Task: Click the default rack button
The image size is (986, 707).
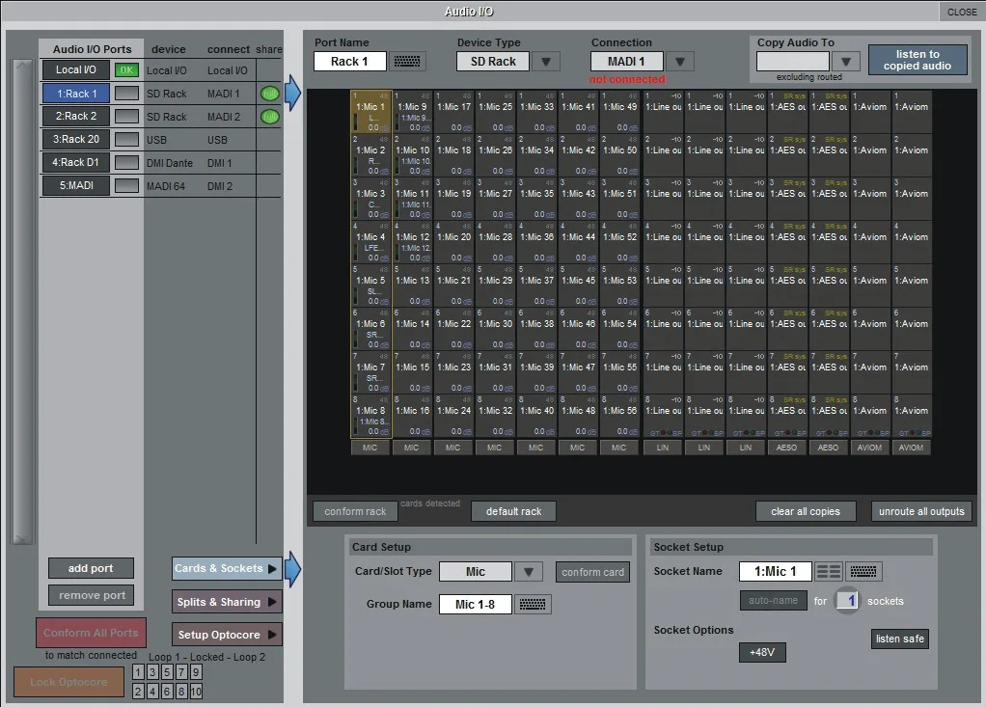Action: pyautogui.click(x=514, y=511)
